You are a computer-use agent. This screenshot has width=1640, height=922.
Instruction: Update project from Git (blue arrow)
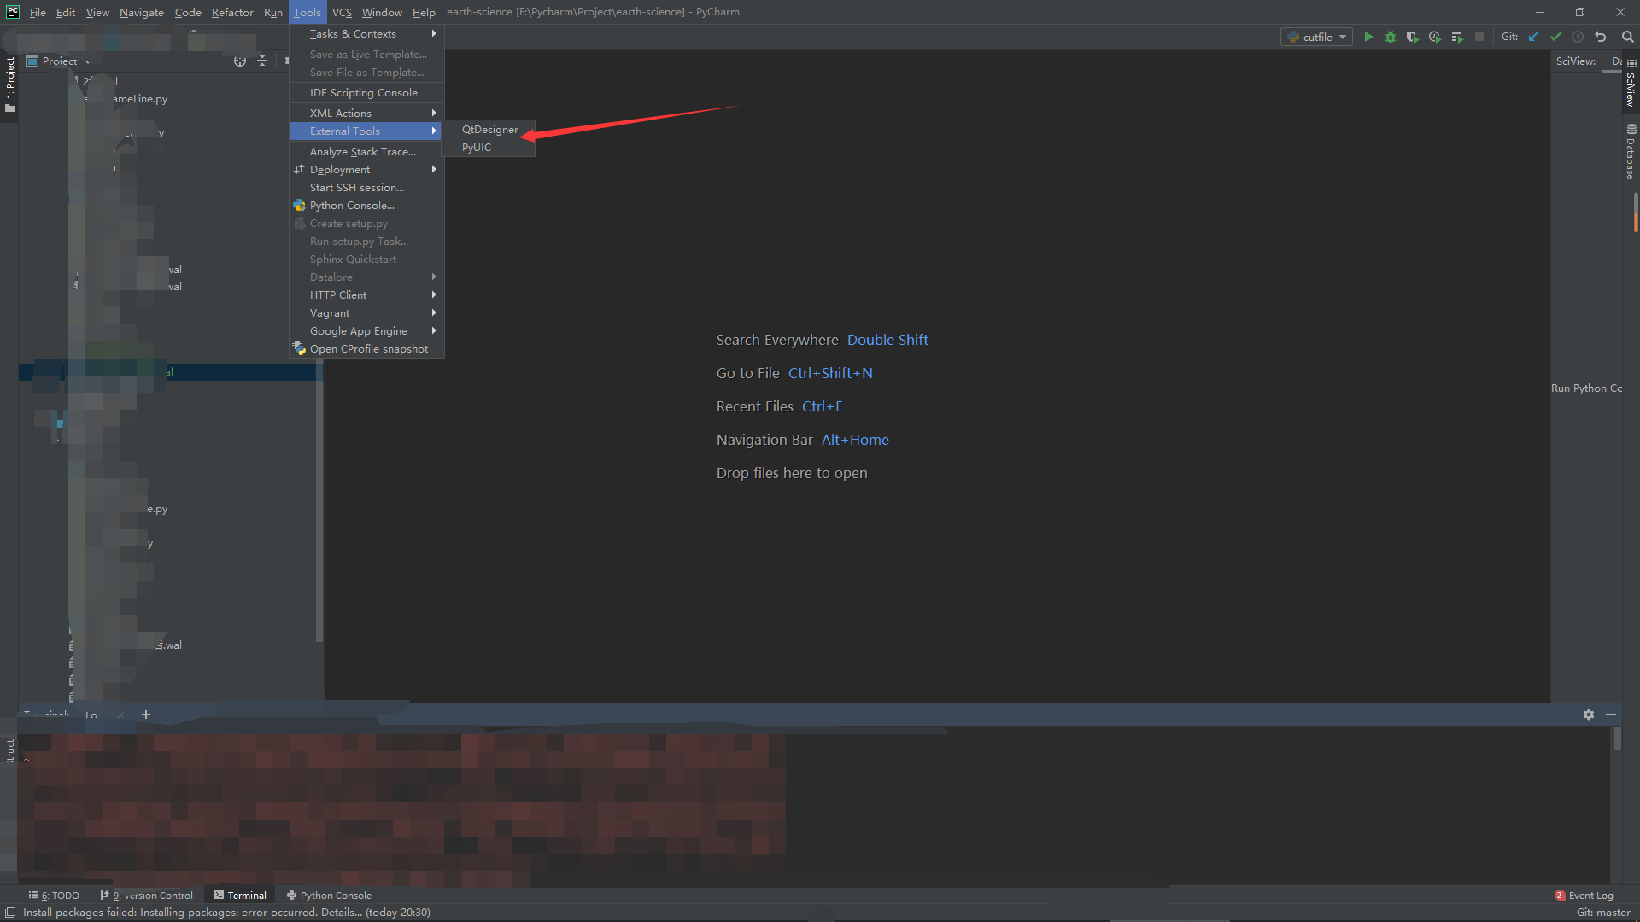[x=1533, y=37]
